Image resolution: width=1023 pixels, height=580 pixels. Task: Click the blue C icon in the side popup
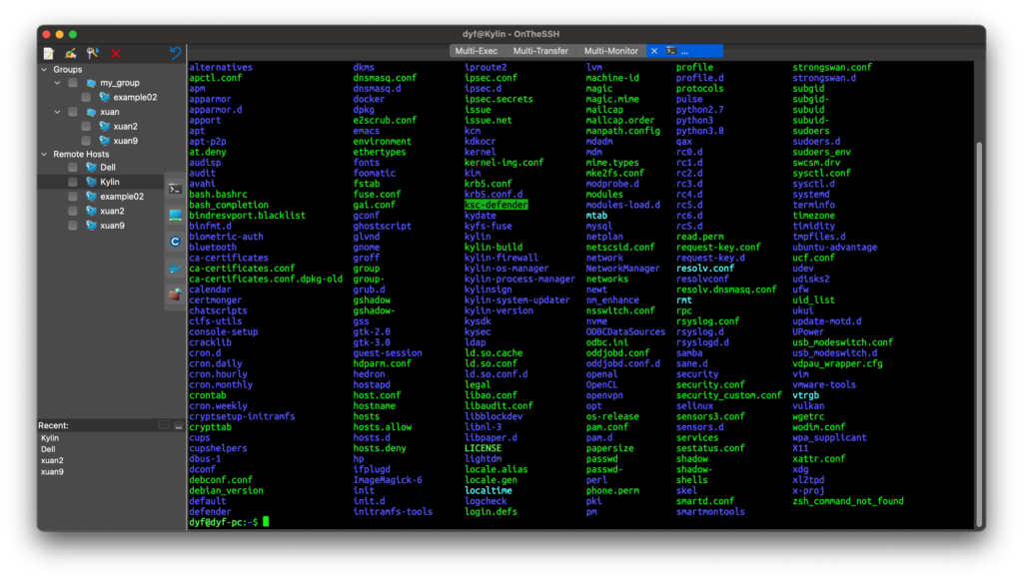[x=175, y=242]
